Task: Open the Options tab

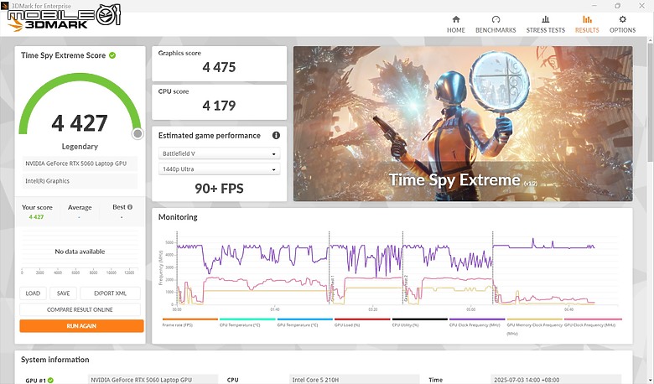Action: [622, 24]
